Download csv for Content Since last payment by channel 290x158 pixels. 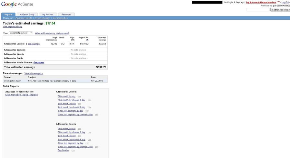pos(97,115)
